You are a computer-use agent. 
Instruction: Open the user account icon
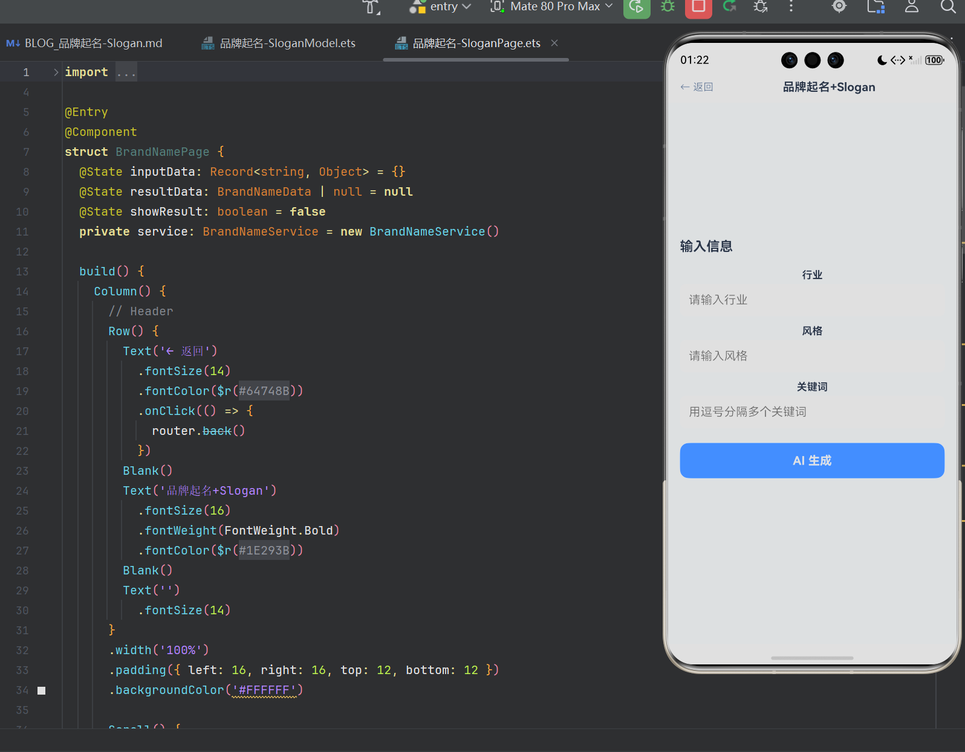coord(912,7)
